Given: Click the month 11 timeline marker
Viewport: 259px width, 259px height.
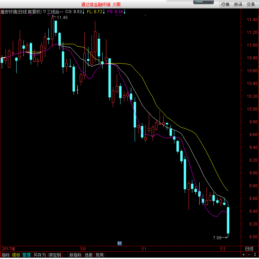Looking at the screenshot, I should (x=144, y=249).
